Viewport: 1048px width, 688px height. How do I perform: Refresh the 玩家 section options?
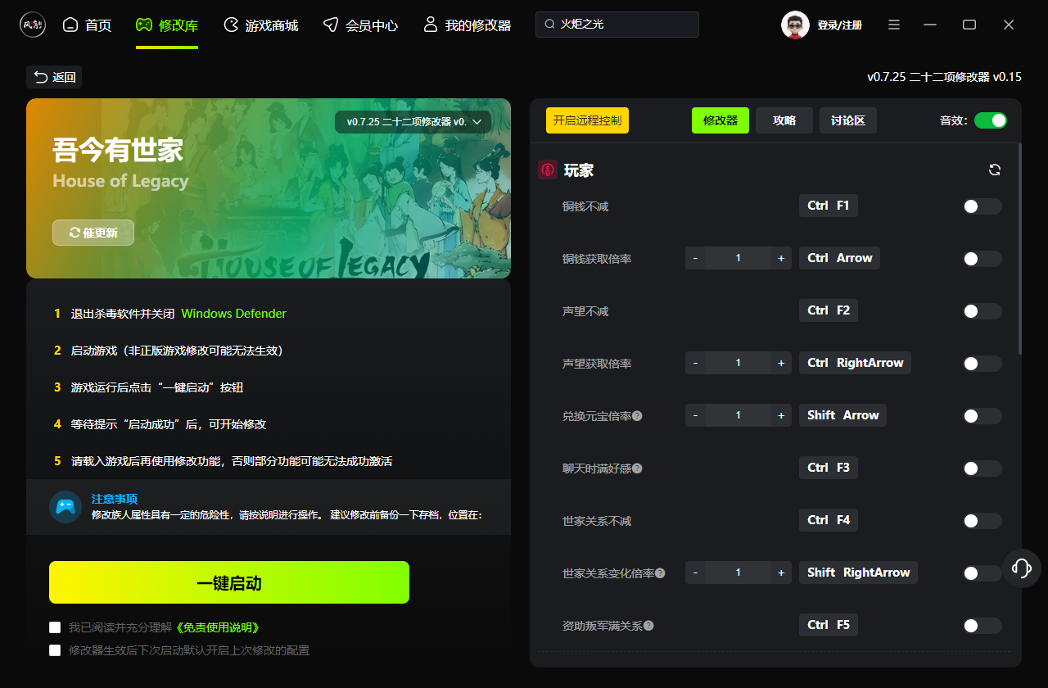pos(995,170)
